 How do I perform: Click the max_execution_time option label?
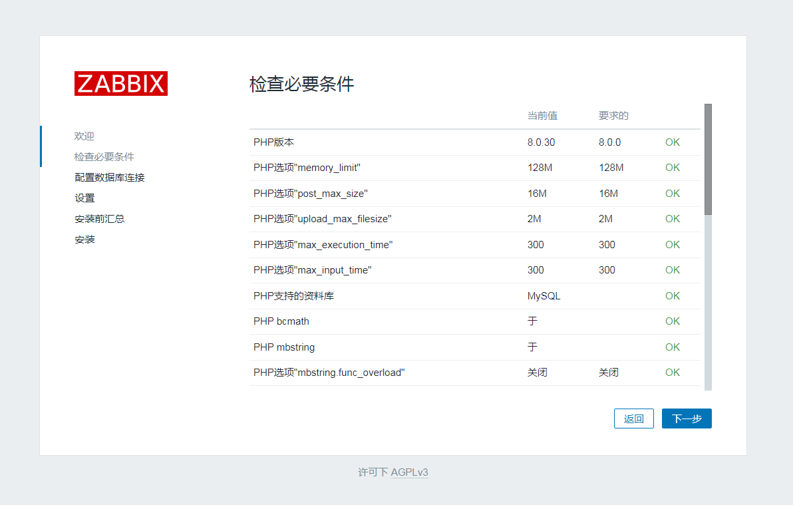click(x=323, y=244)
